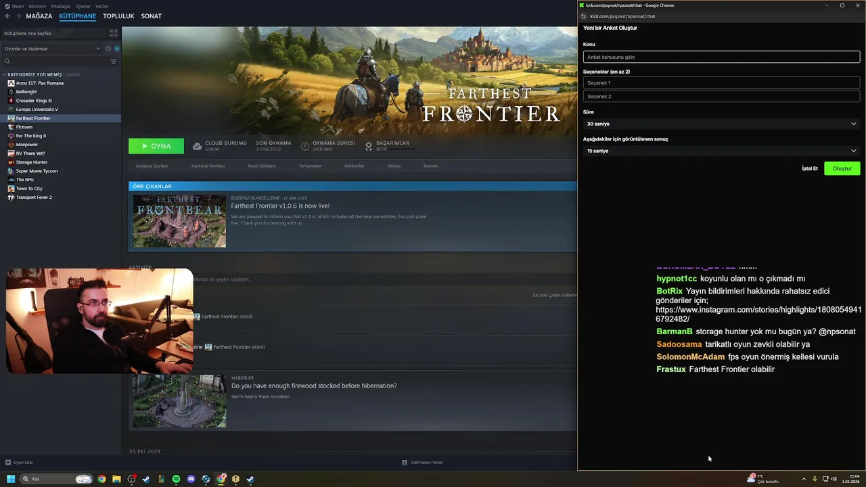Toggle recent activity clock filter in library

tap(108, 49)
